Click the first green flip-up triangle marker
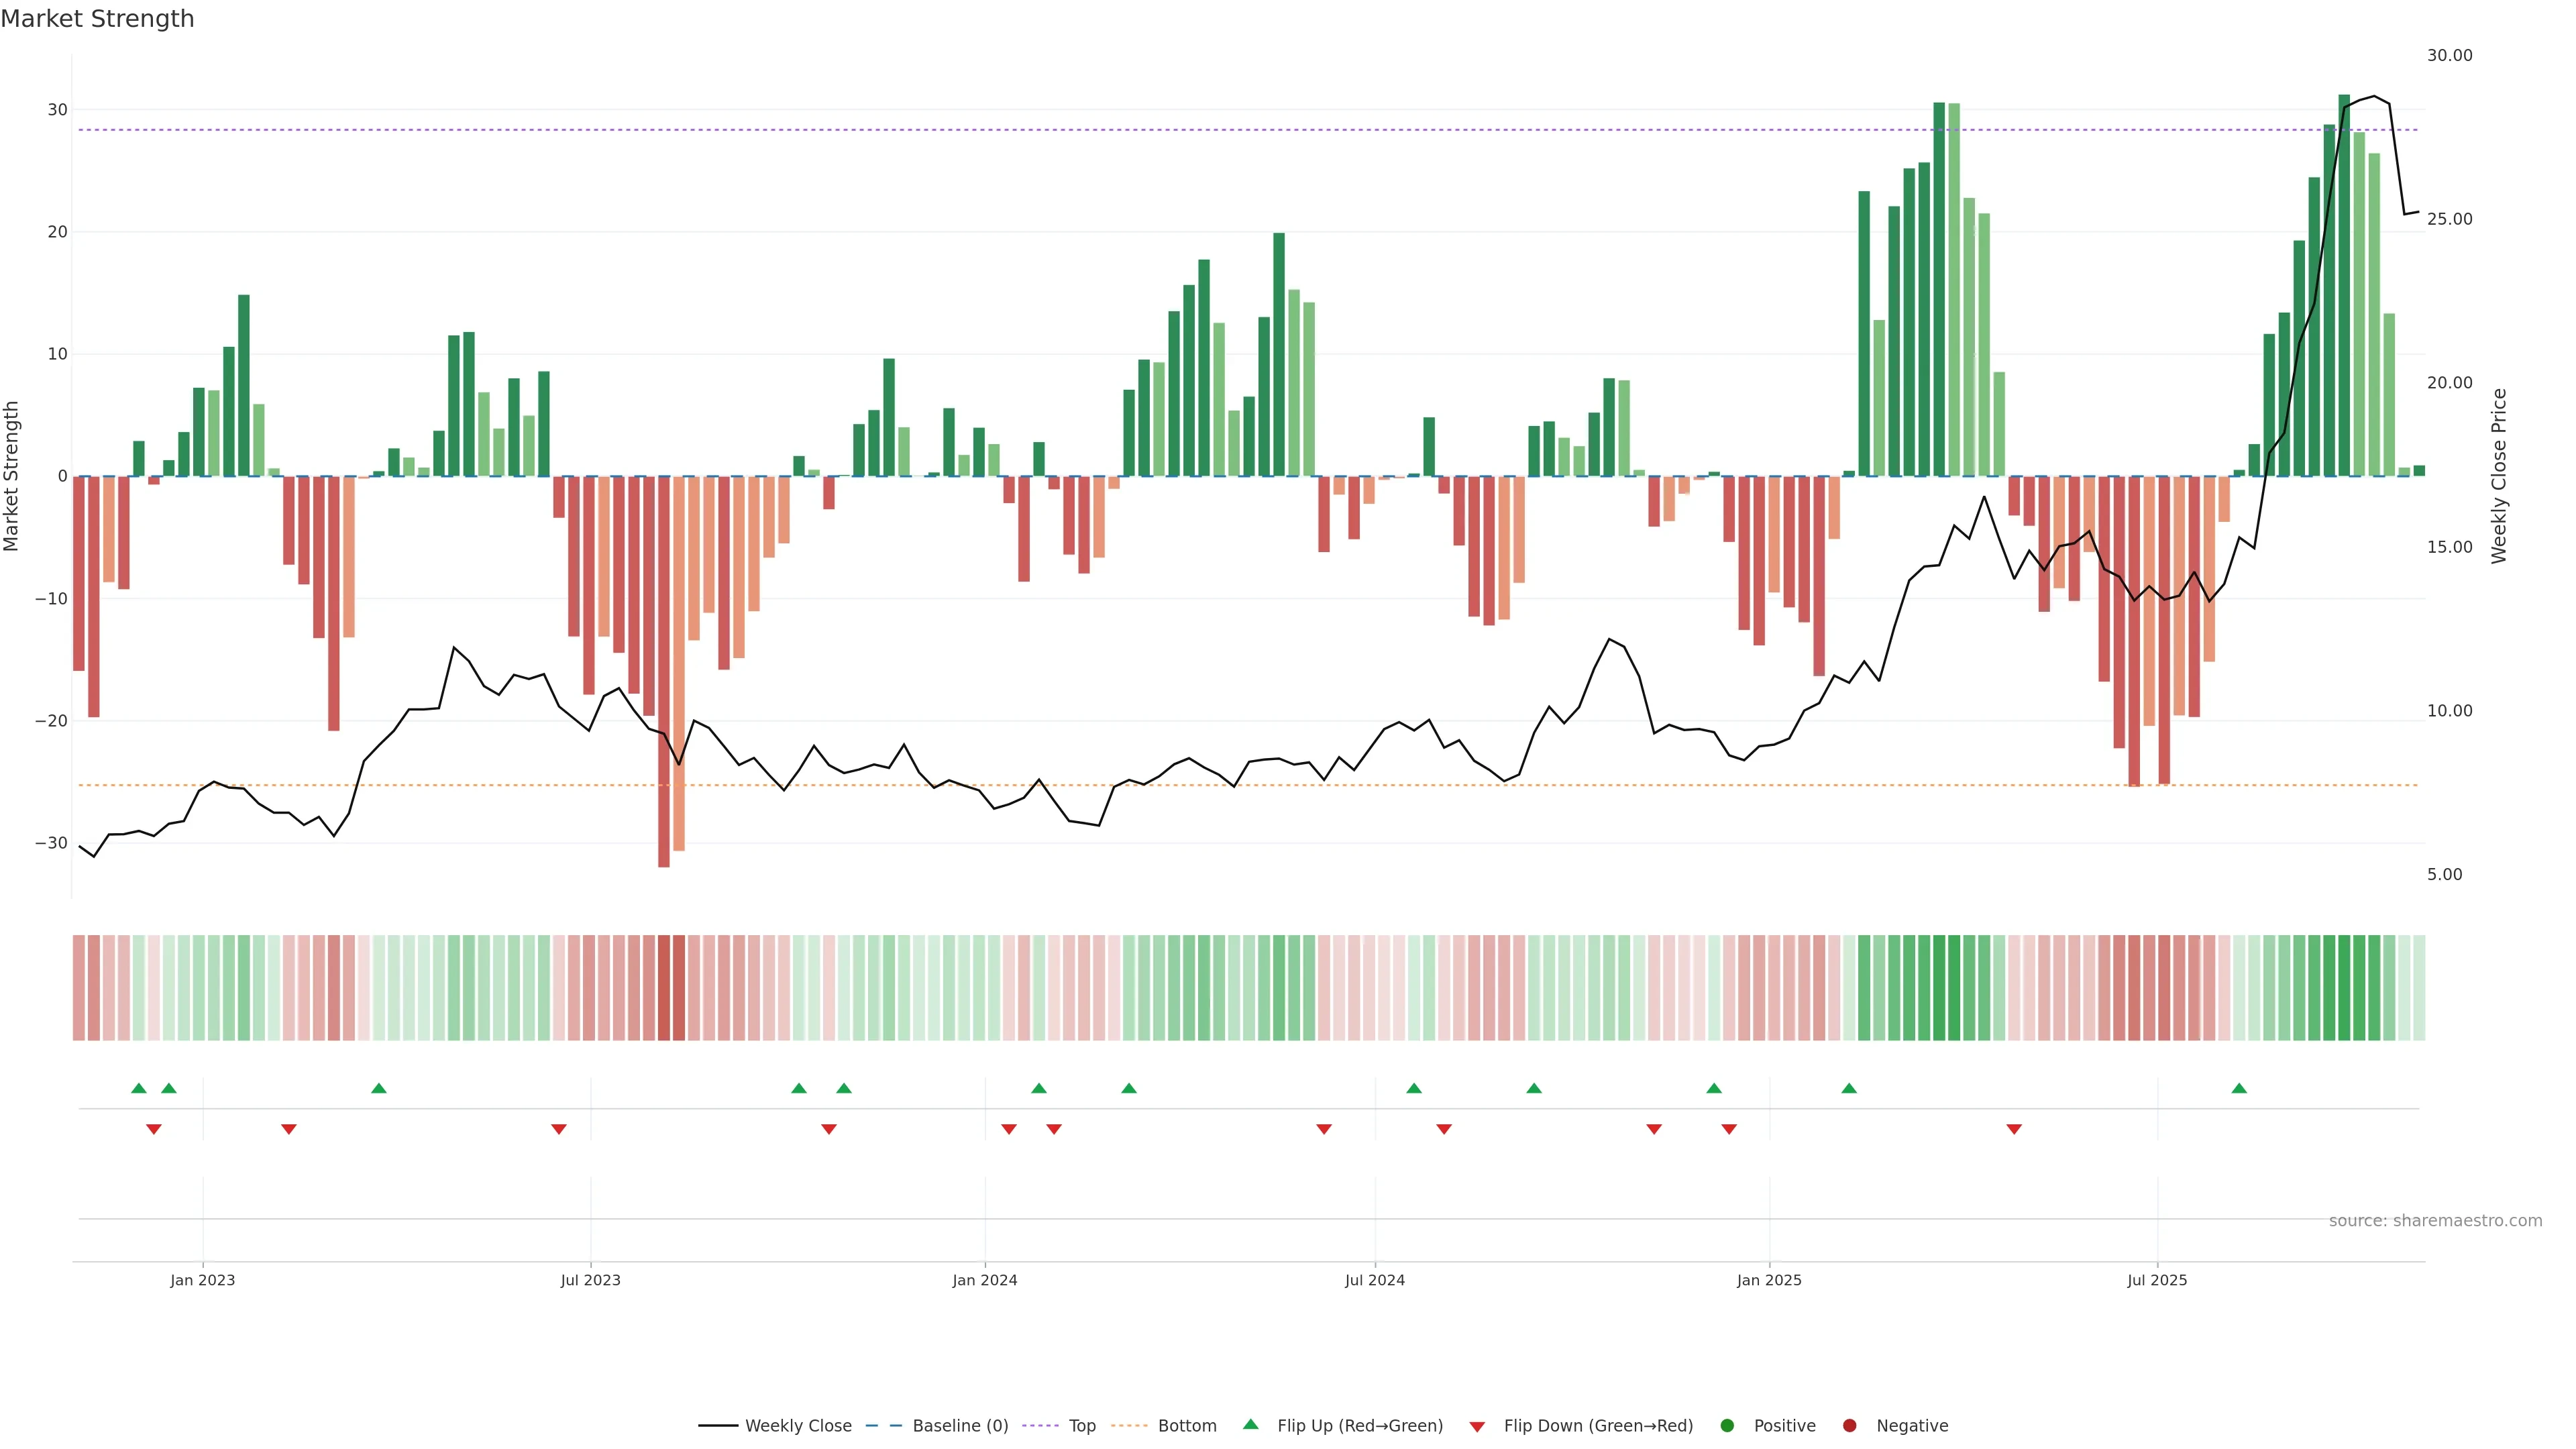Viewport: 2576px width, 1449px height. coord(139,1088)
